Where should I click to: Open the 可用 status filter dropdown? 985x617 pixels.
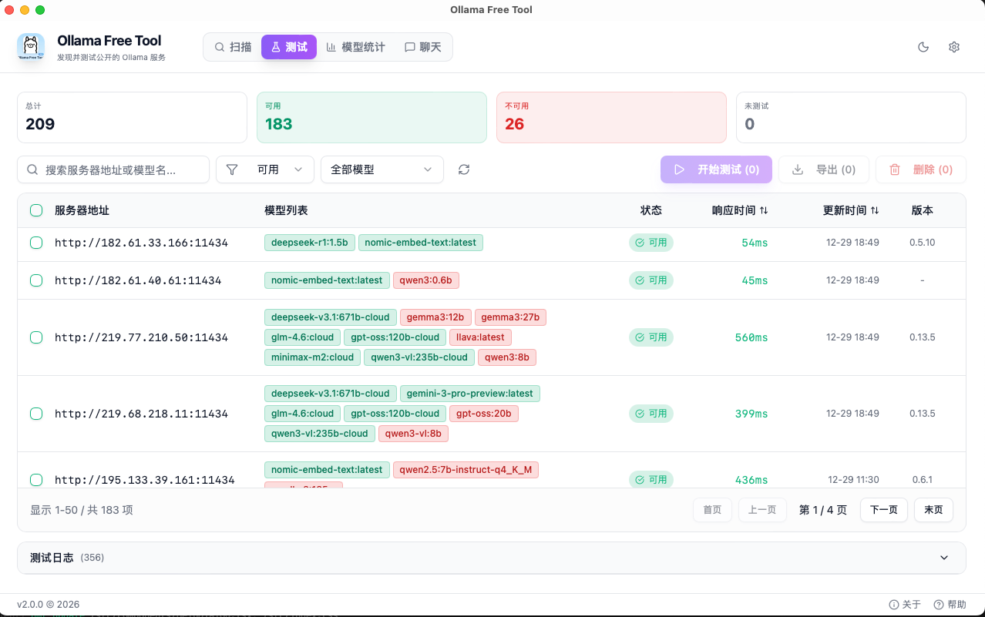[x=265, y=169]
